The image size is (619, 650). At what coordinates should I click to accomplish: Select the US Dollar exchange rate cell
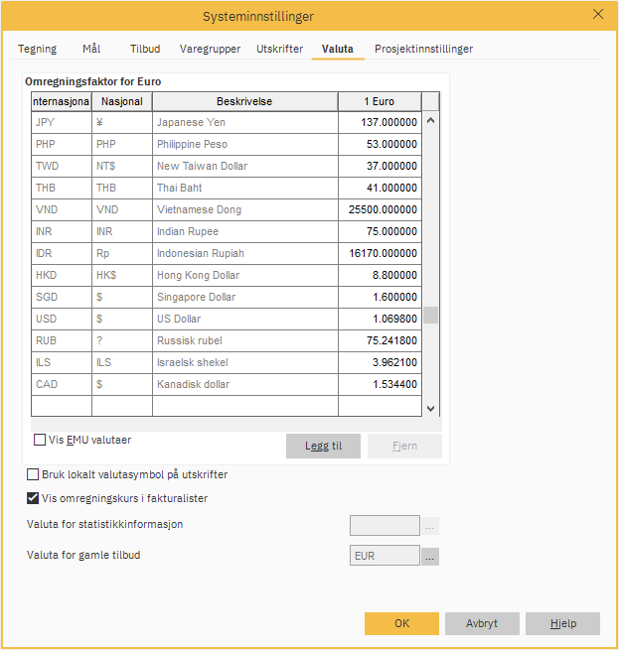pyautogui.click(x=380, y=320)
